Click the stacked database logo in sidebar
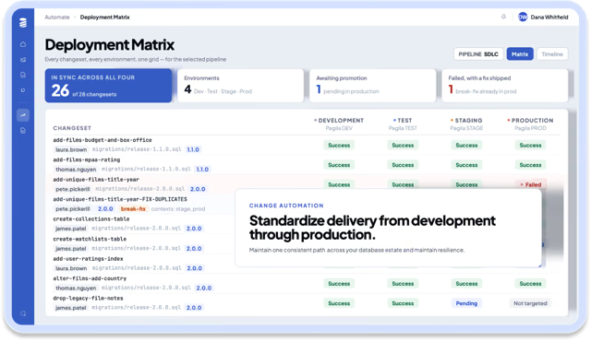The image size is (591, 341). pos(23,23)
